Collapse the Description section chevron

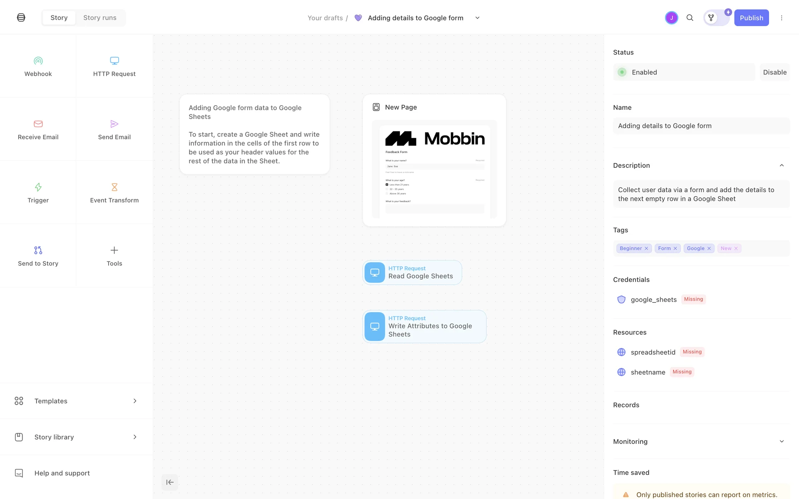coord(782,166)
